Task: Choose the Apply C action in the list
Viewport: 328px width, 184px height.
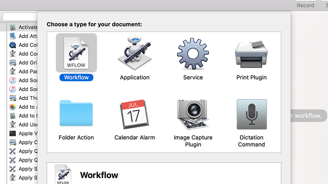Action: click(x=23, y=142)
